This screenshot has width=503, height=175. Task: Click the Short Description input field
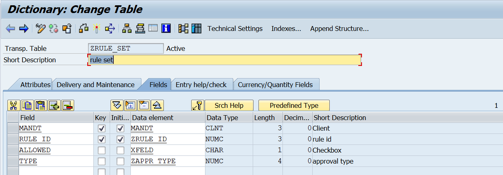[224, 60]
